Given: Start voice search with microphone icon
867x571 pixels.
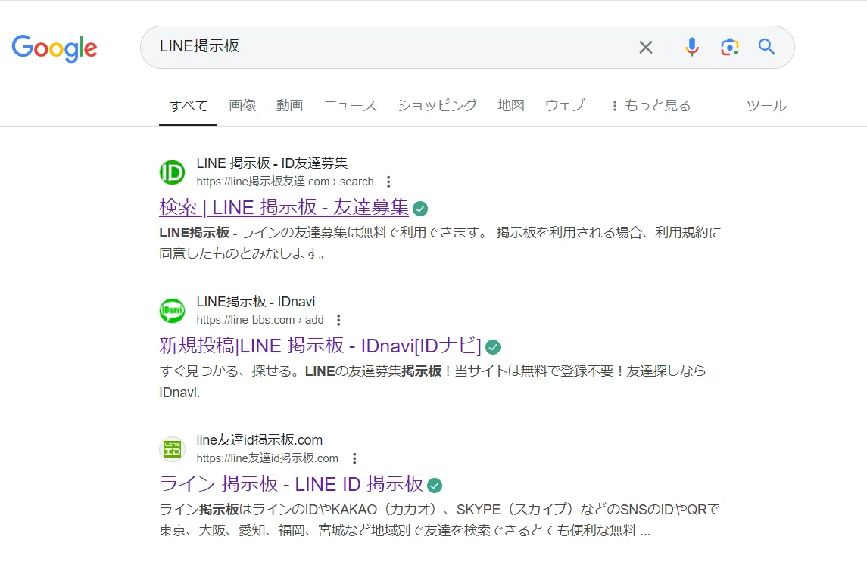Looking at the screenshot, I should click(x=691, y=48).
